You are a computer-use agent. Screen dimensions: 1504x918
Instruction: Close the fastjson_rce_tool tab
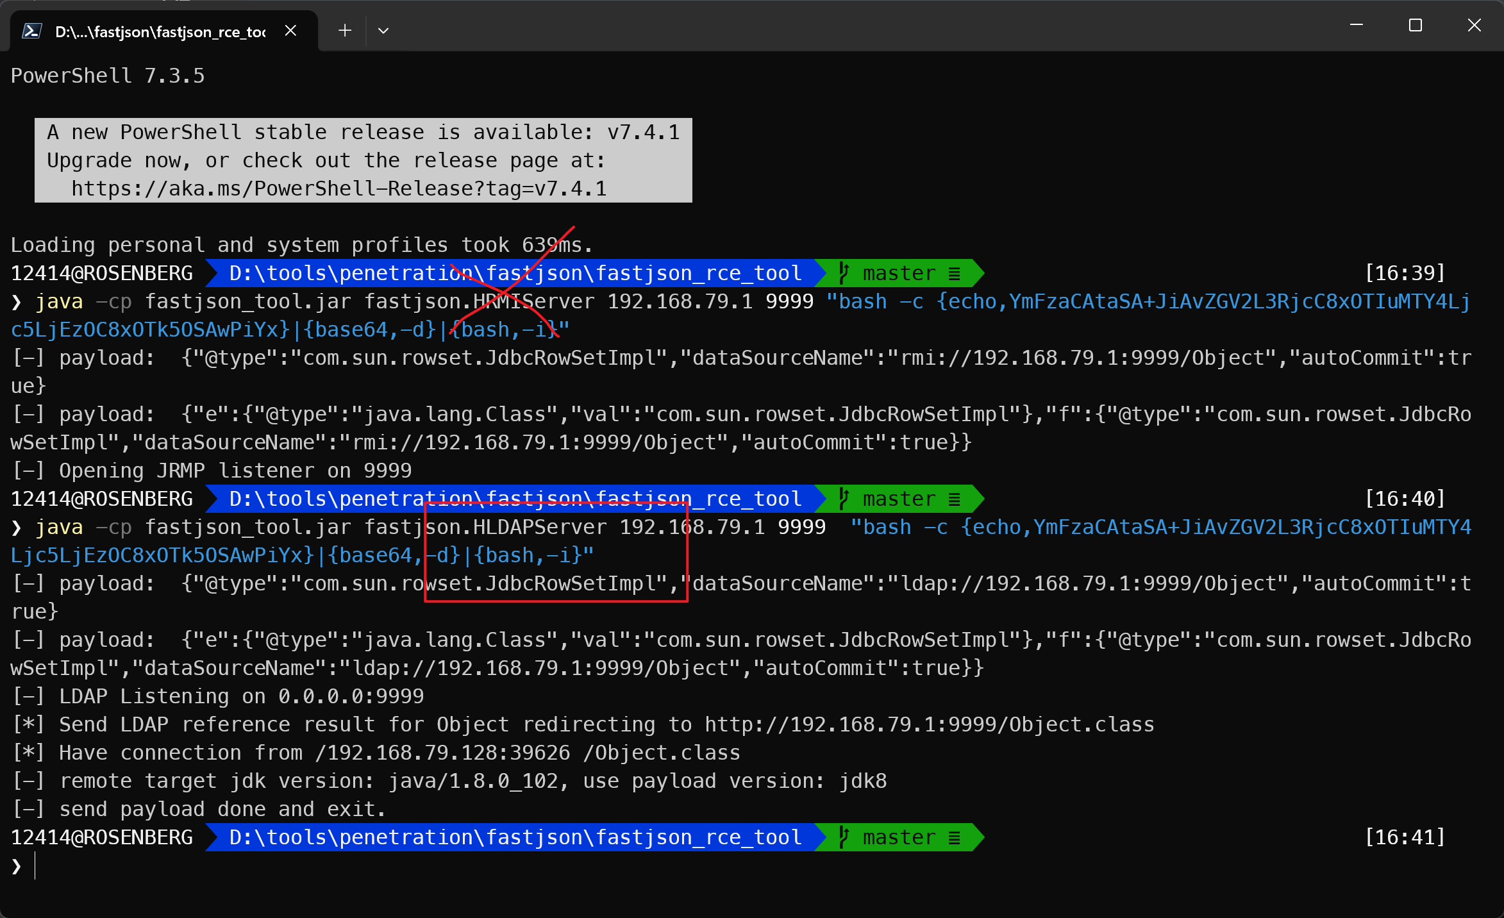tap(290, 30)
